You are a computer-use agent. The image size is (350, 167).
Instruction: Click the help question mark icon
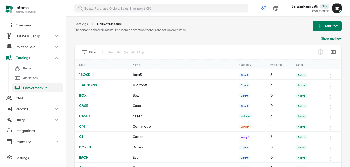tap(321, 52)
